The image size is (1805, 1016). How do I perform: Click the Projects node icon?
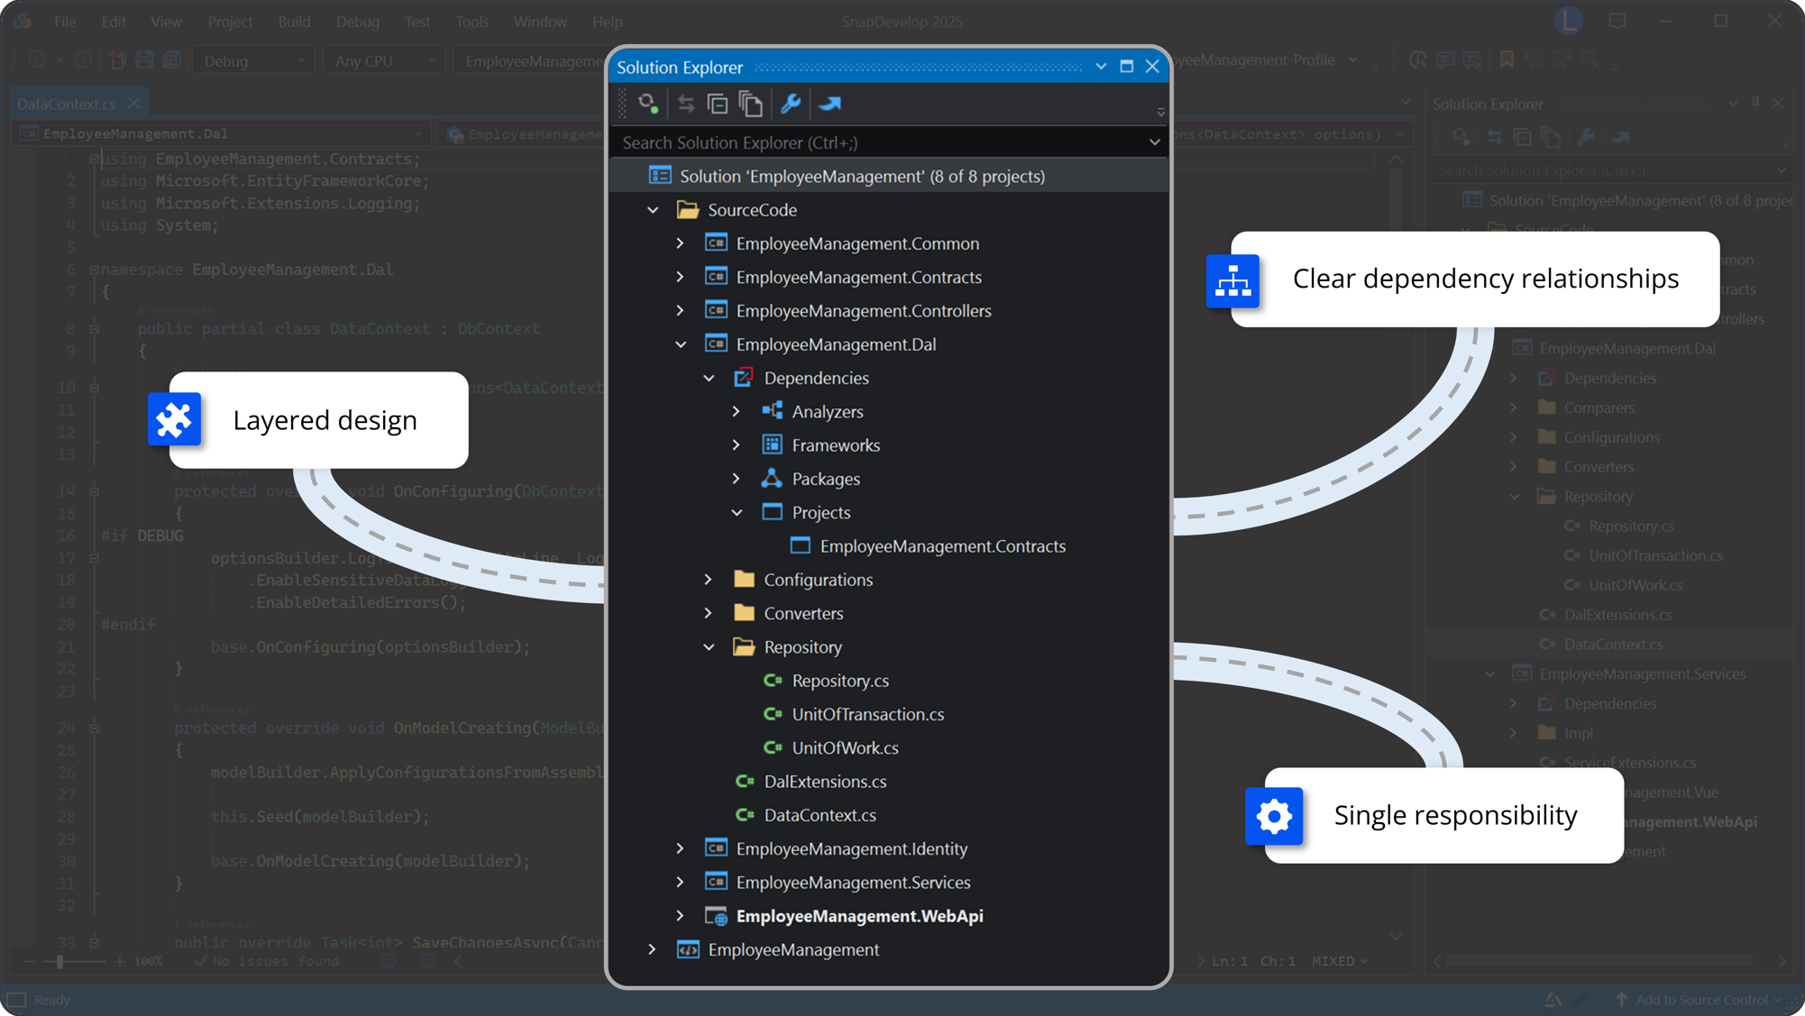pos(772,512)
